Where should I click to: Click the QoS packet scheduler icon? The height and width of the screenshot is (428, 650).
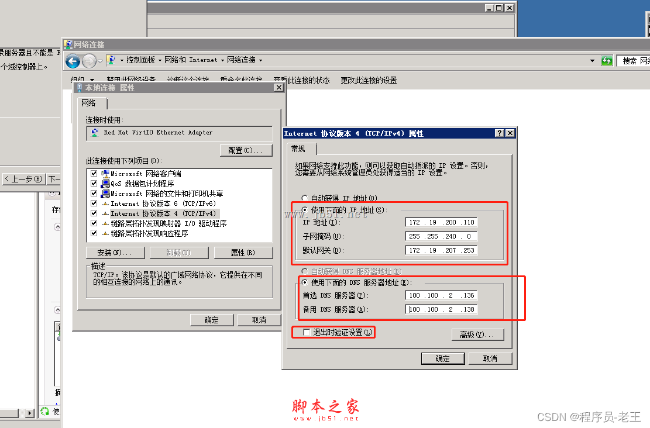[x=105, y=183]
